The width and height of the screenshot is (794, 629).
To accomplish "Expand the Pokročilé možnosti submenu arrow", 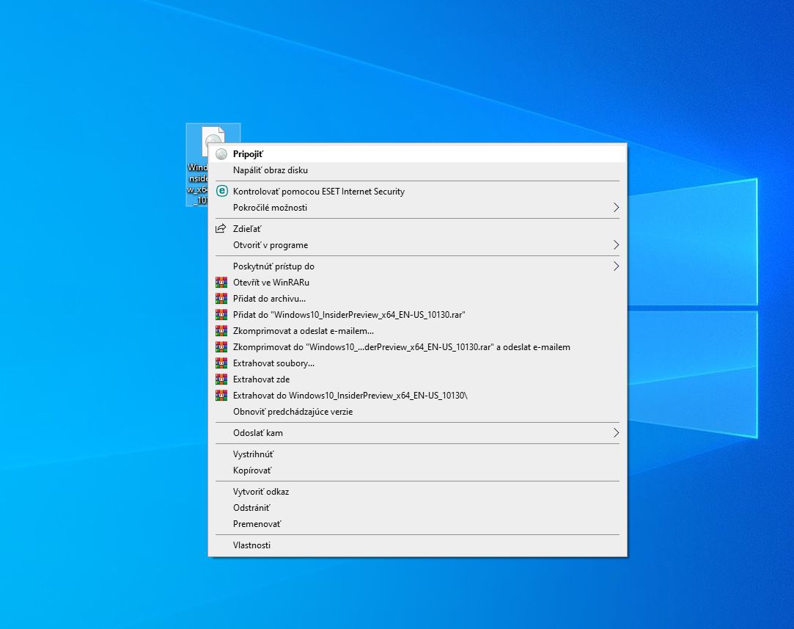I will [616, 207].
